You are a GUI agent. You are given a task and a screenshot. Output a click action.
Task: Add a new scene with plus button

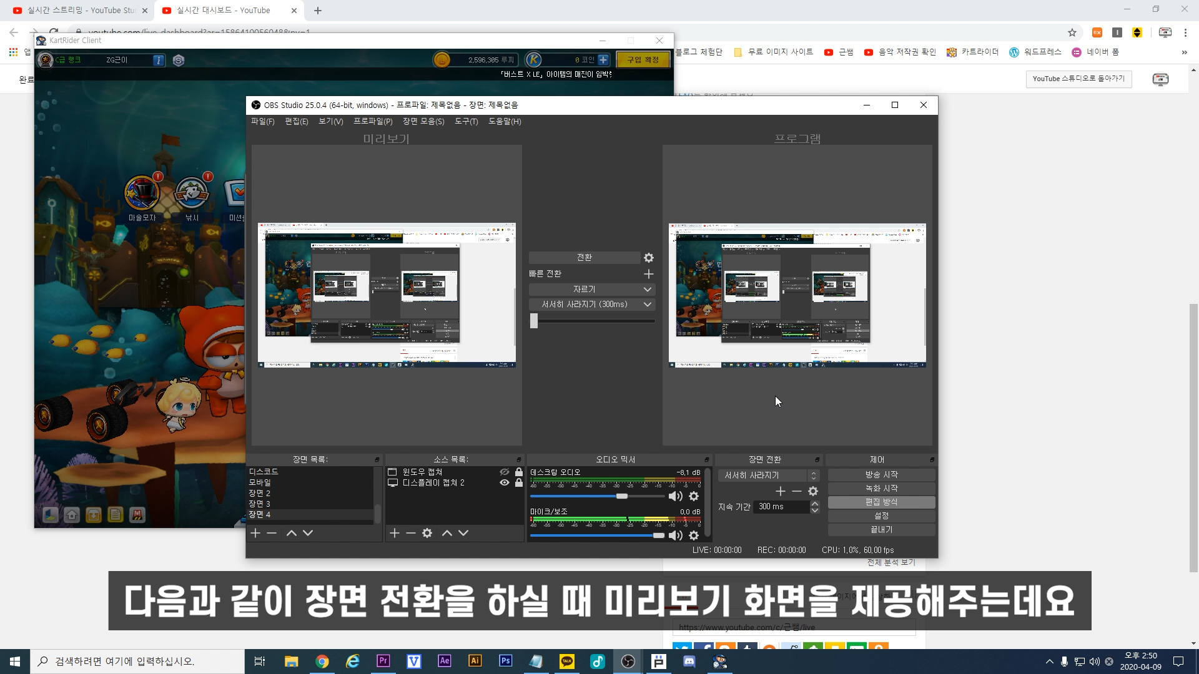click(255, 533)
